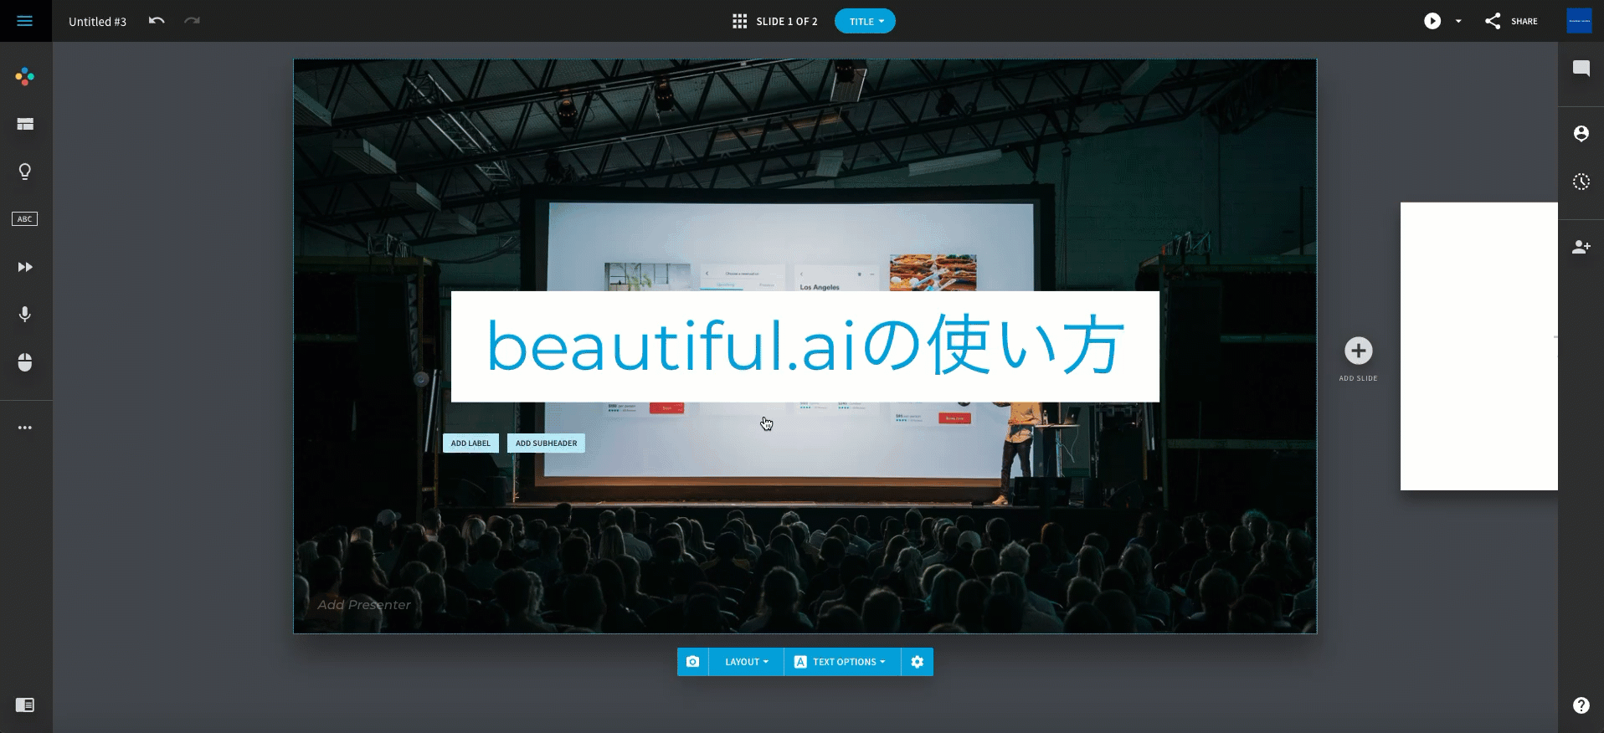Expand the play options arrow
The height and width of the screenshot is (733, 1604).
pyautogui.click(x=1458, y=22)
